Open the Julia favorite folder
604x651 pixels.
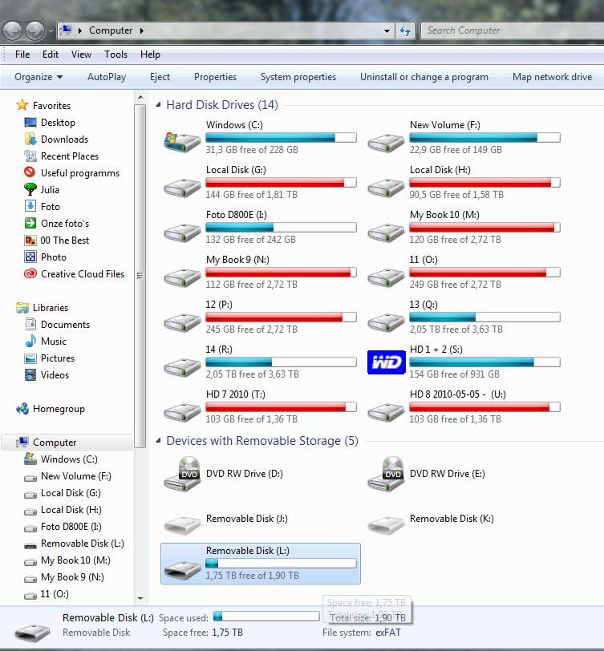click(x=50, y=190)
